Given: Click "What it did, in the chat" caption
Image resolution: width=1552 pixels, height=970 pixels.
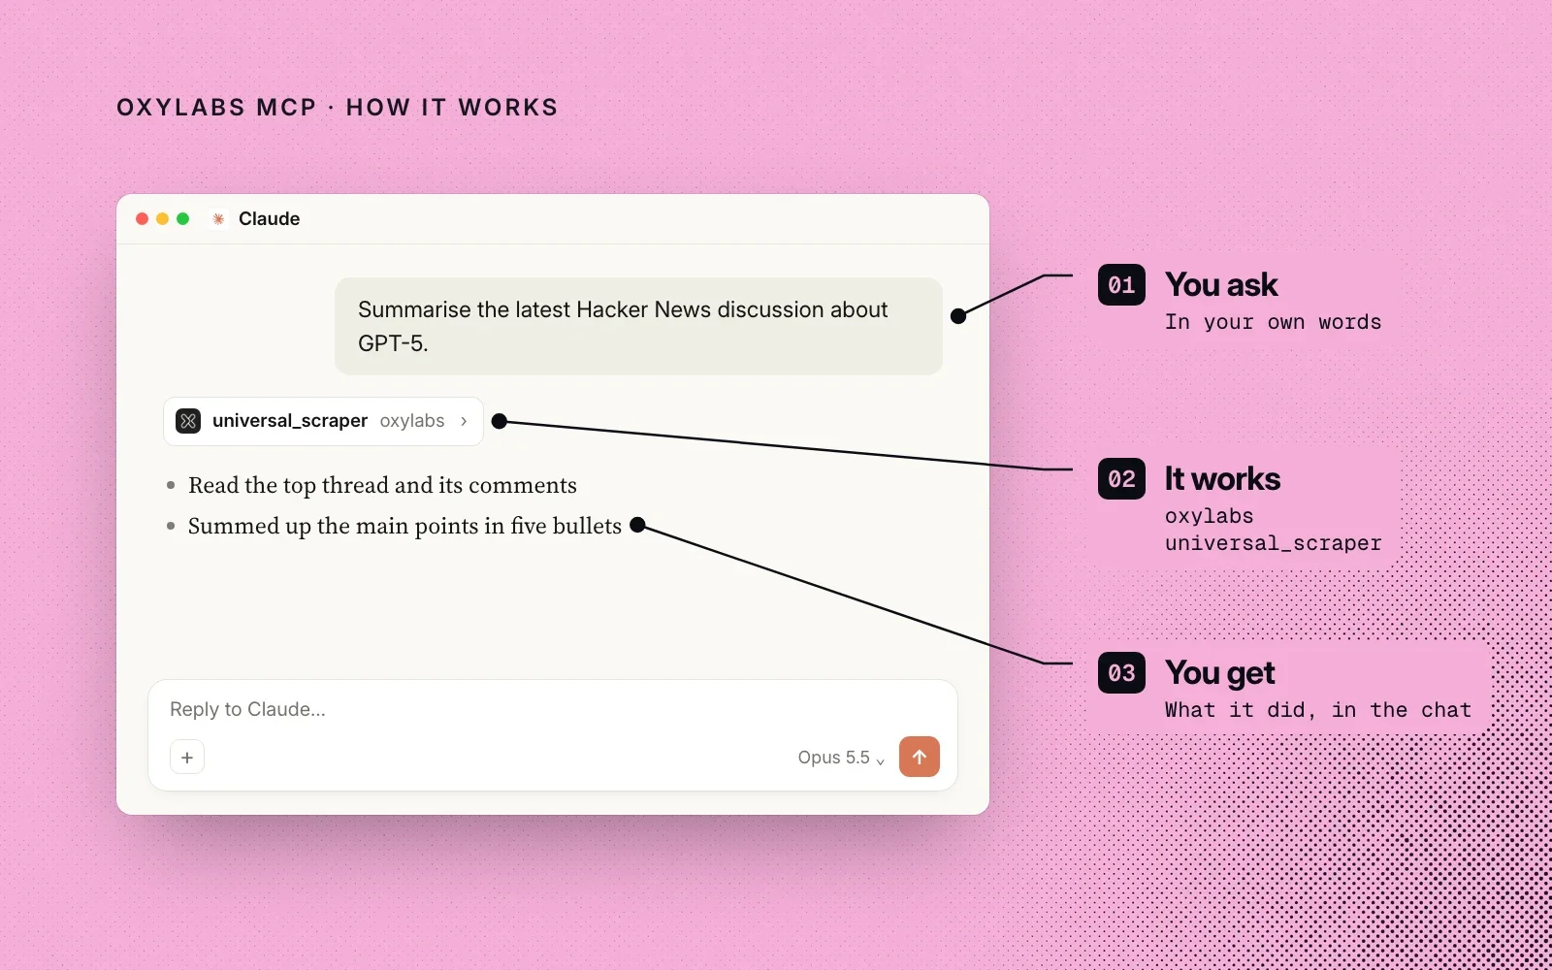Looking at the screenshot, I should pyautogui.click(x=1318, y=710).
